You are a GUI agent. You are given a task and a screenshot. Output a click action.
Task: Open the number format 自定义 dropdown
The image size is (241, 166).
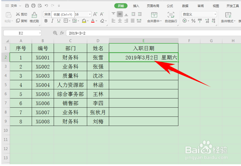point(215,14)
